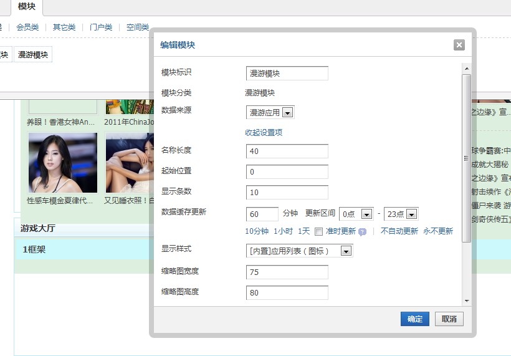Open the 数据来源 漫游应用 dropdown

270,112
